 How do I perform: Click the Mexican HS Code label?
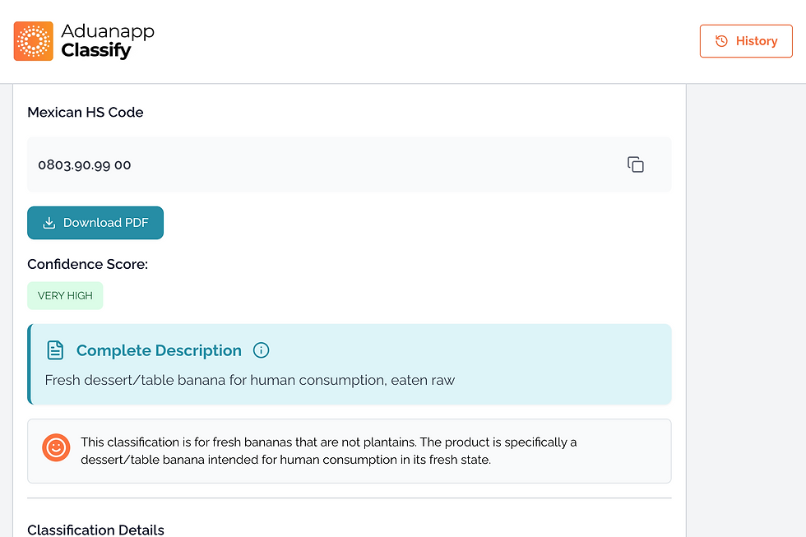click(86, 113)
